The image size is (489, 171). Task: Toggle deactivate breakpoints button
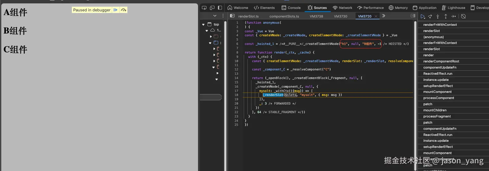point(463,16)
